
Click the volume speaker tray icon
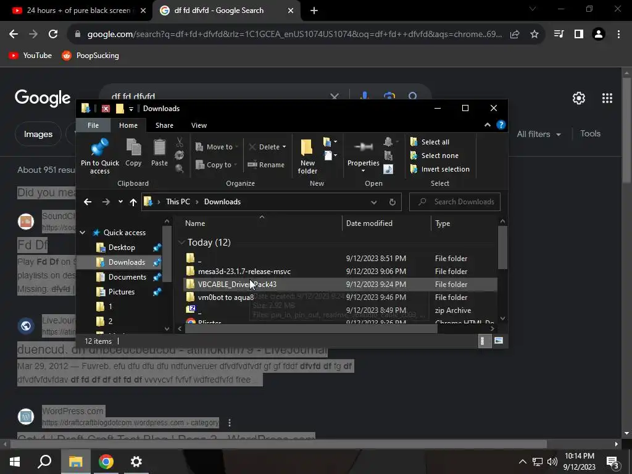pyautogui.click(x=552, y=462)
